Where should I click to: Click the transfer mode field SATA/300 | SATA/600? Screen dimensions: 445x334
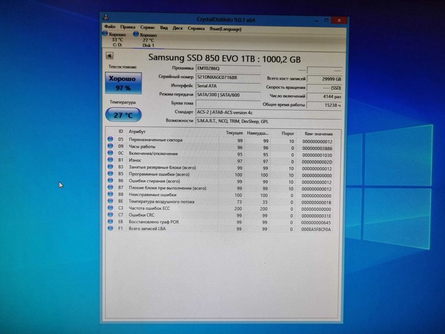[x=228, y=95]
